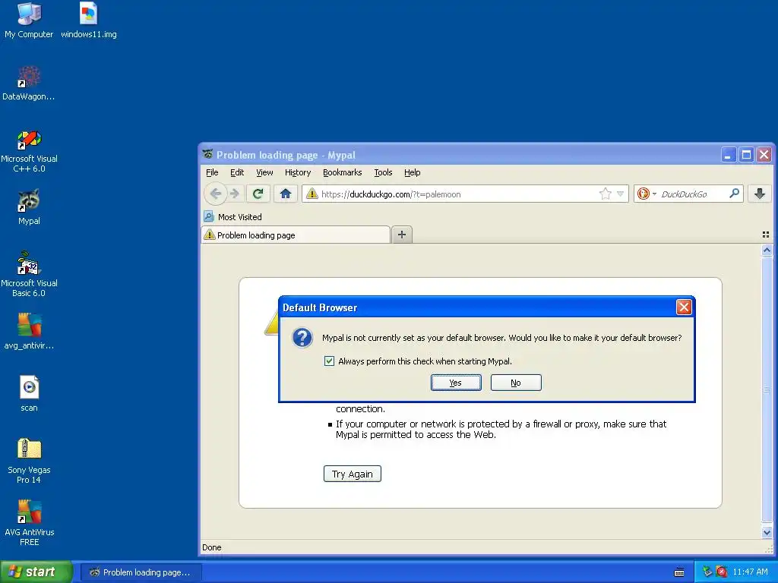The image size is (778, 583).
Task: Open My Computer desktop icon
Action: click(29, 20)
